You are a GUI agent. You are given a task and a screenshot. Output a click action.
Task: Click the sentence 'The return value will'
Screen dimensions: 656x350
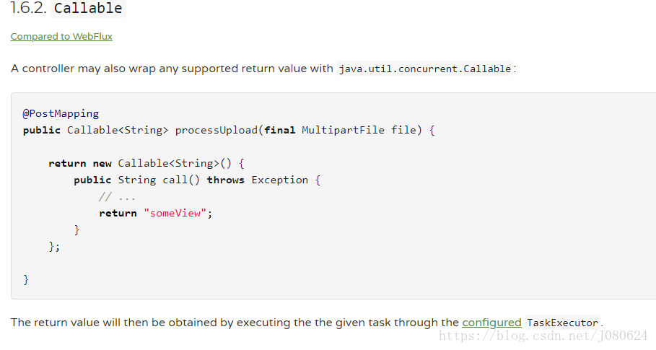pyautogui.click(x=307, y=323)
